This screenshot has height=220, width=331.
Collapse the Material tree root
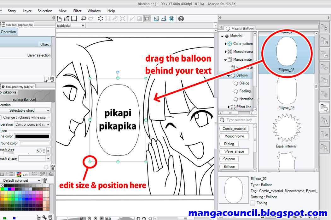pyautogui.click(x=222, y=36)
